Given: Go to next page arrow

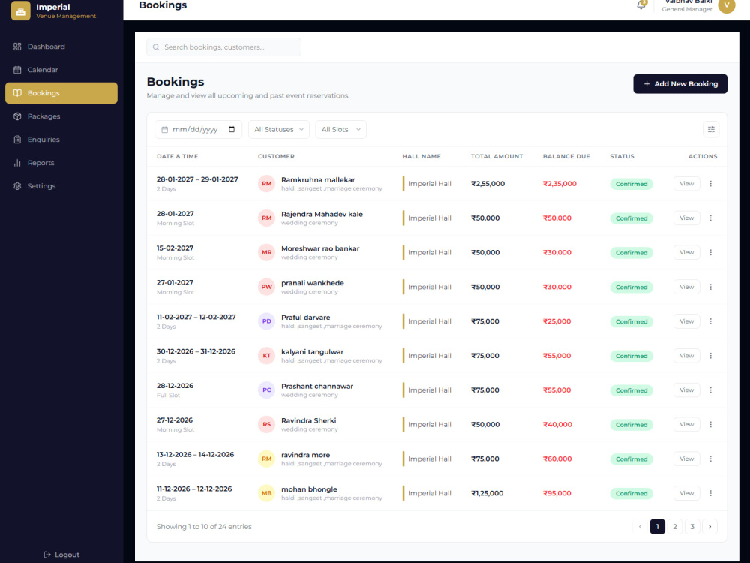Looking at the screenshot, I should pyautogui.click(x=709, y=527).
